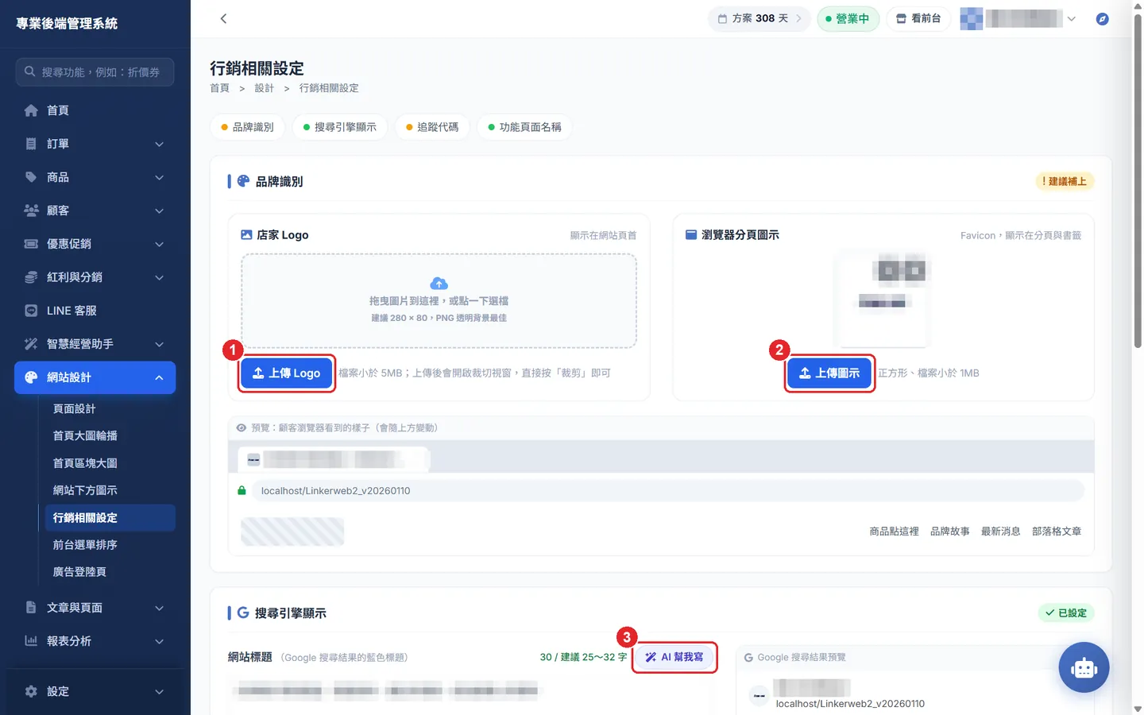Click the 優惠促銷 coupon icon
The height and width of the screenshot is (715, 1144).
pyautogui.click(x=31, y=244)
